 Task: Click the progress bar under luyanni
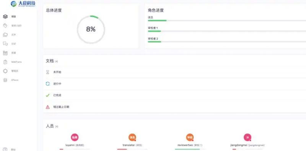point(75,149)
